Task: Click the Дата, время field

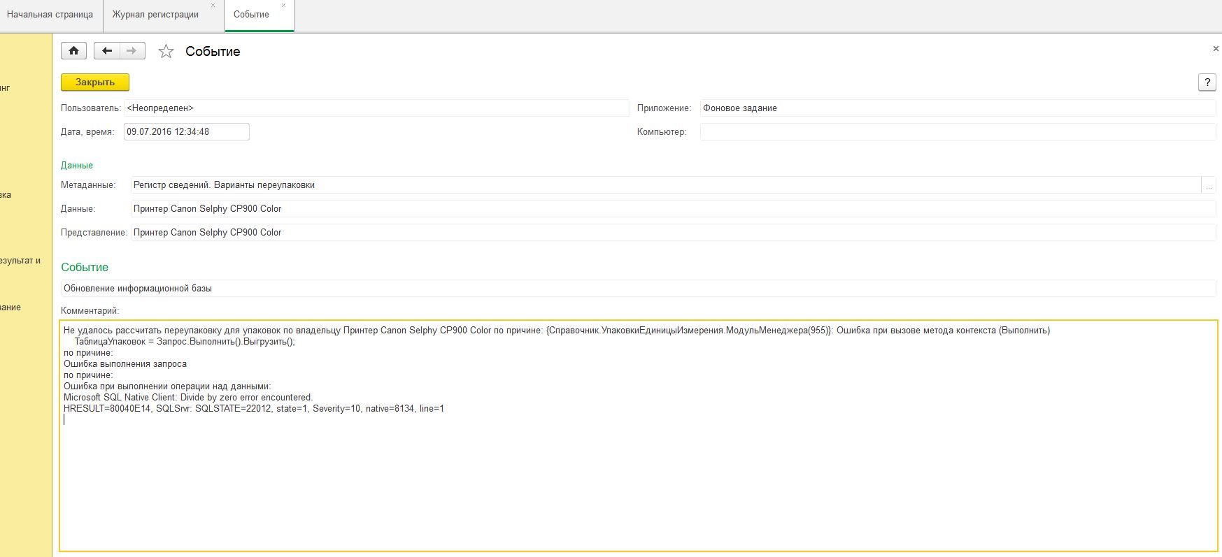Action: point(186,132)
